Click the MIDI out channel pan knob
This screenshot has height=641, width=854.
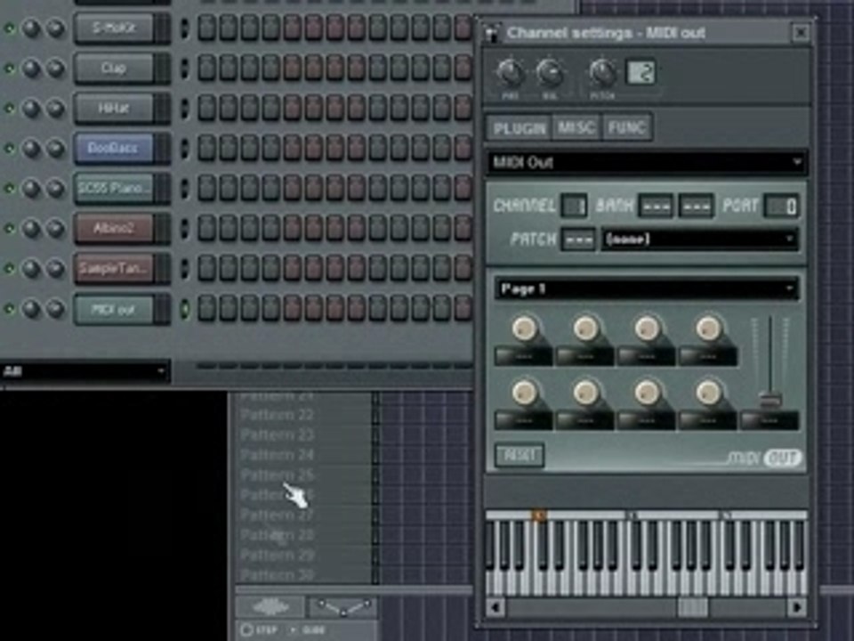32,309
